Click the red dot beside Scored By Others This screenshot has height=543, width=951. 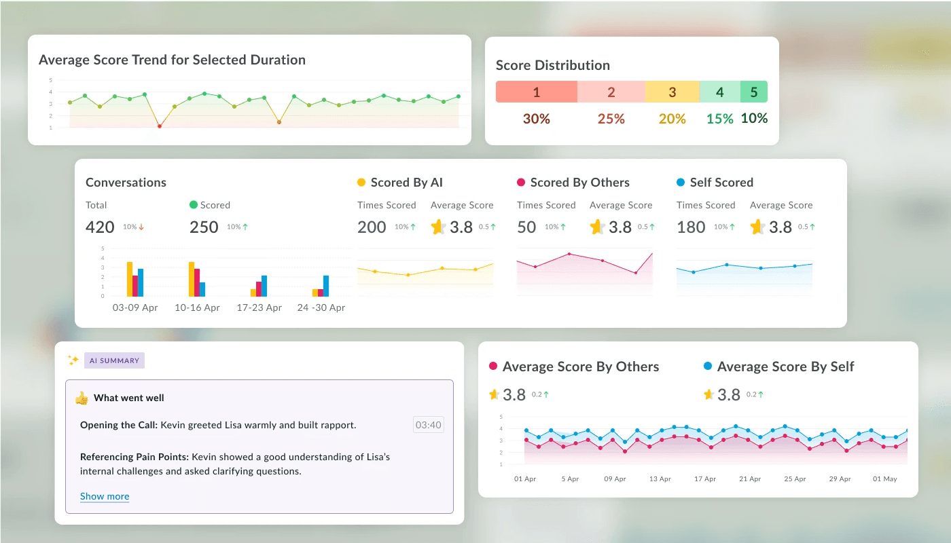(x=521, y=183)
